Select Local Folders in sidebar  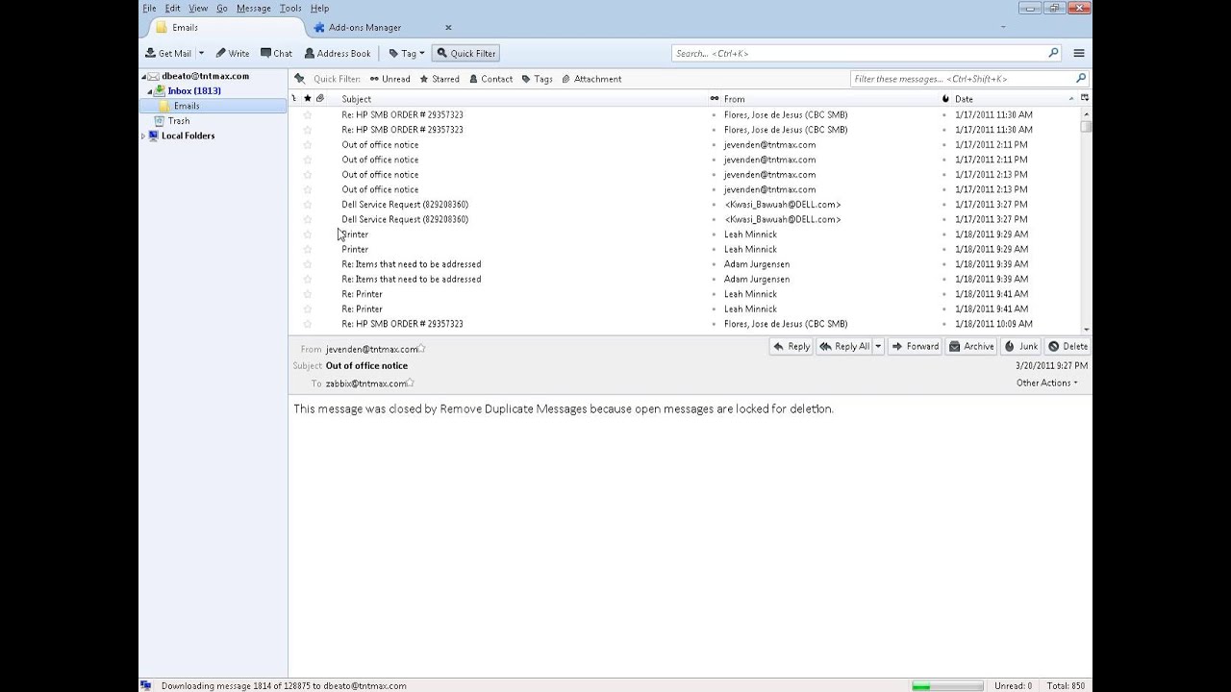pos(188,136)
